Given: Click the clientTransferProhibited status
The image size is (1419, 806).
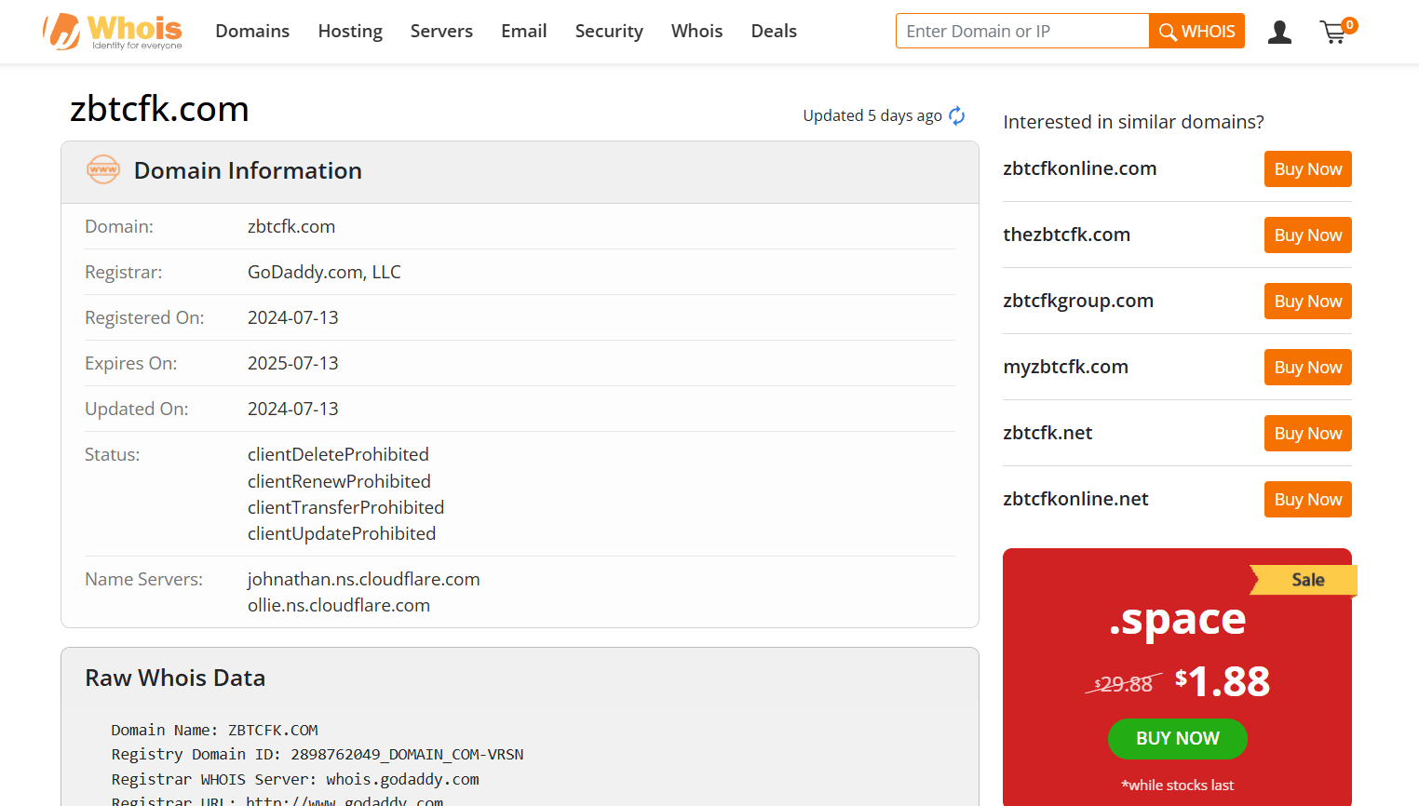Looking at the screenshot, I should click(x=345, y=507).
